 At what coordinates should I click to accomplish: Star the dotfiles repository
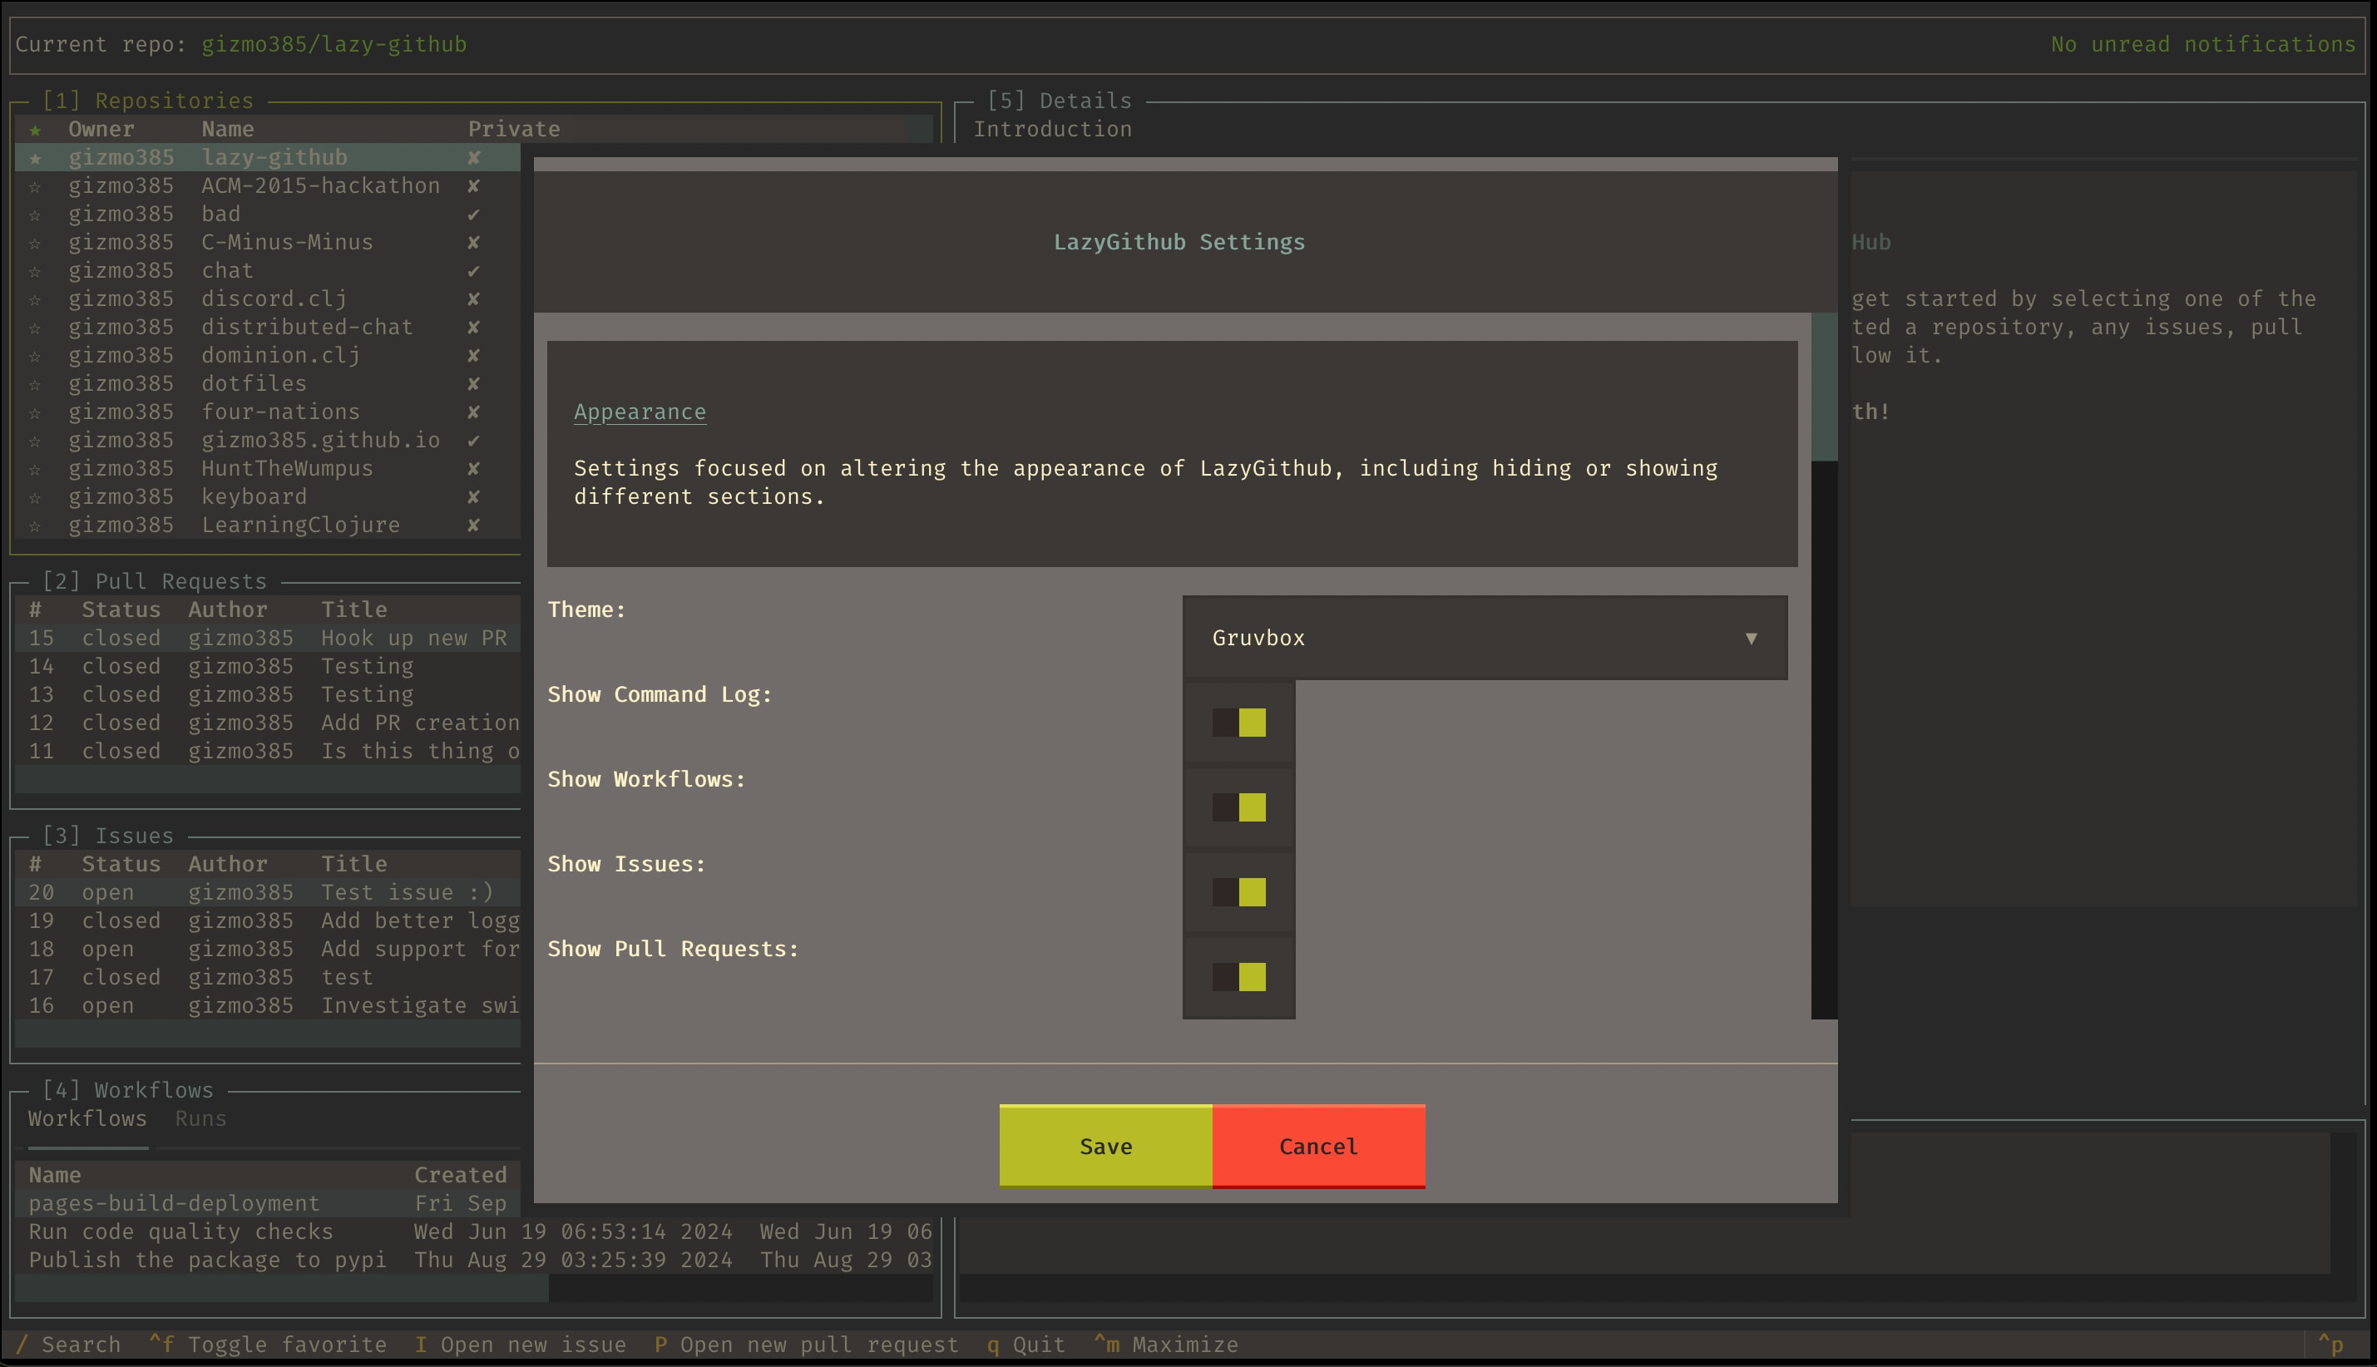point(35,383)
